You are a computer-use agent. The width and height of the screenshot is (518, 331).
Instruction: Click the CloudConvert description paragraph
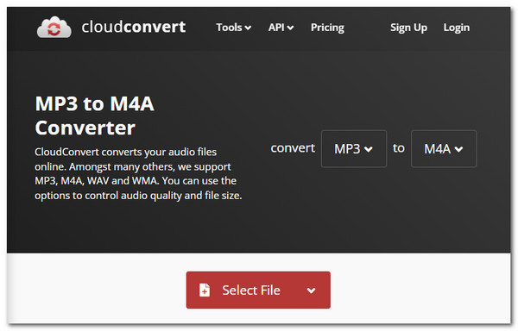point(138,174)
